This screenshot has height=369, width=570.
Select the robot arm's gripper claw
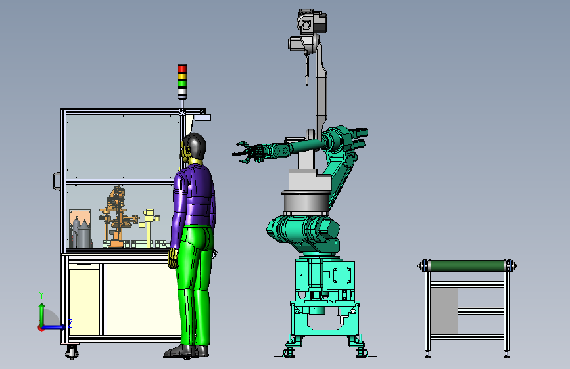coord(243,153)
